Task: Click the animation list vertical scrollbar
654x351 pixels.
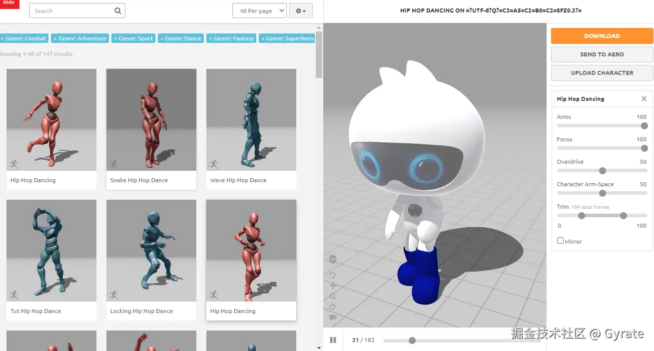Action: [x=319, y=54]
